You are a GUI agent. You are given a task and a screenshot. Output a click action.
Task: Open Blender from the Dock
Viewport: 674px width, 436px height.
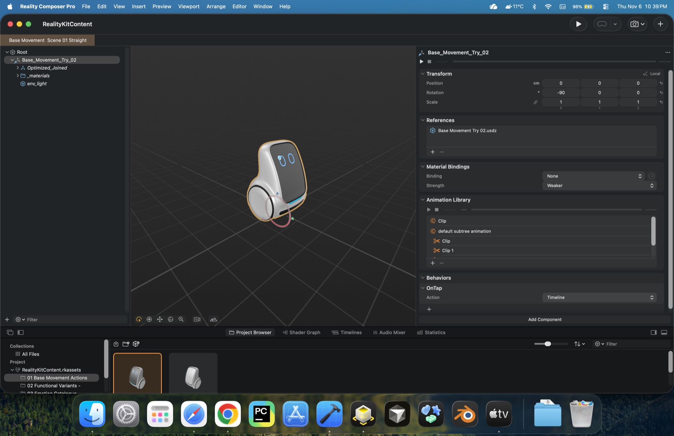click(465, 414)
